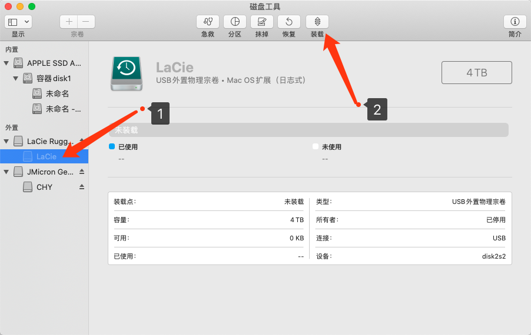Select the CHY volume
Screen dimensions: 531x335
(44, 187)
